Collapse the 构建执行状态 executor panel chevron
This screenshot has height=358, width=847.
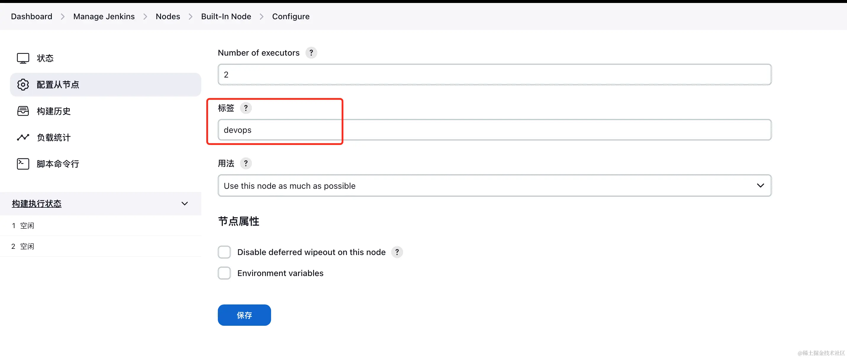click(185, 204)
